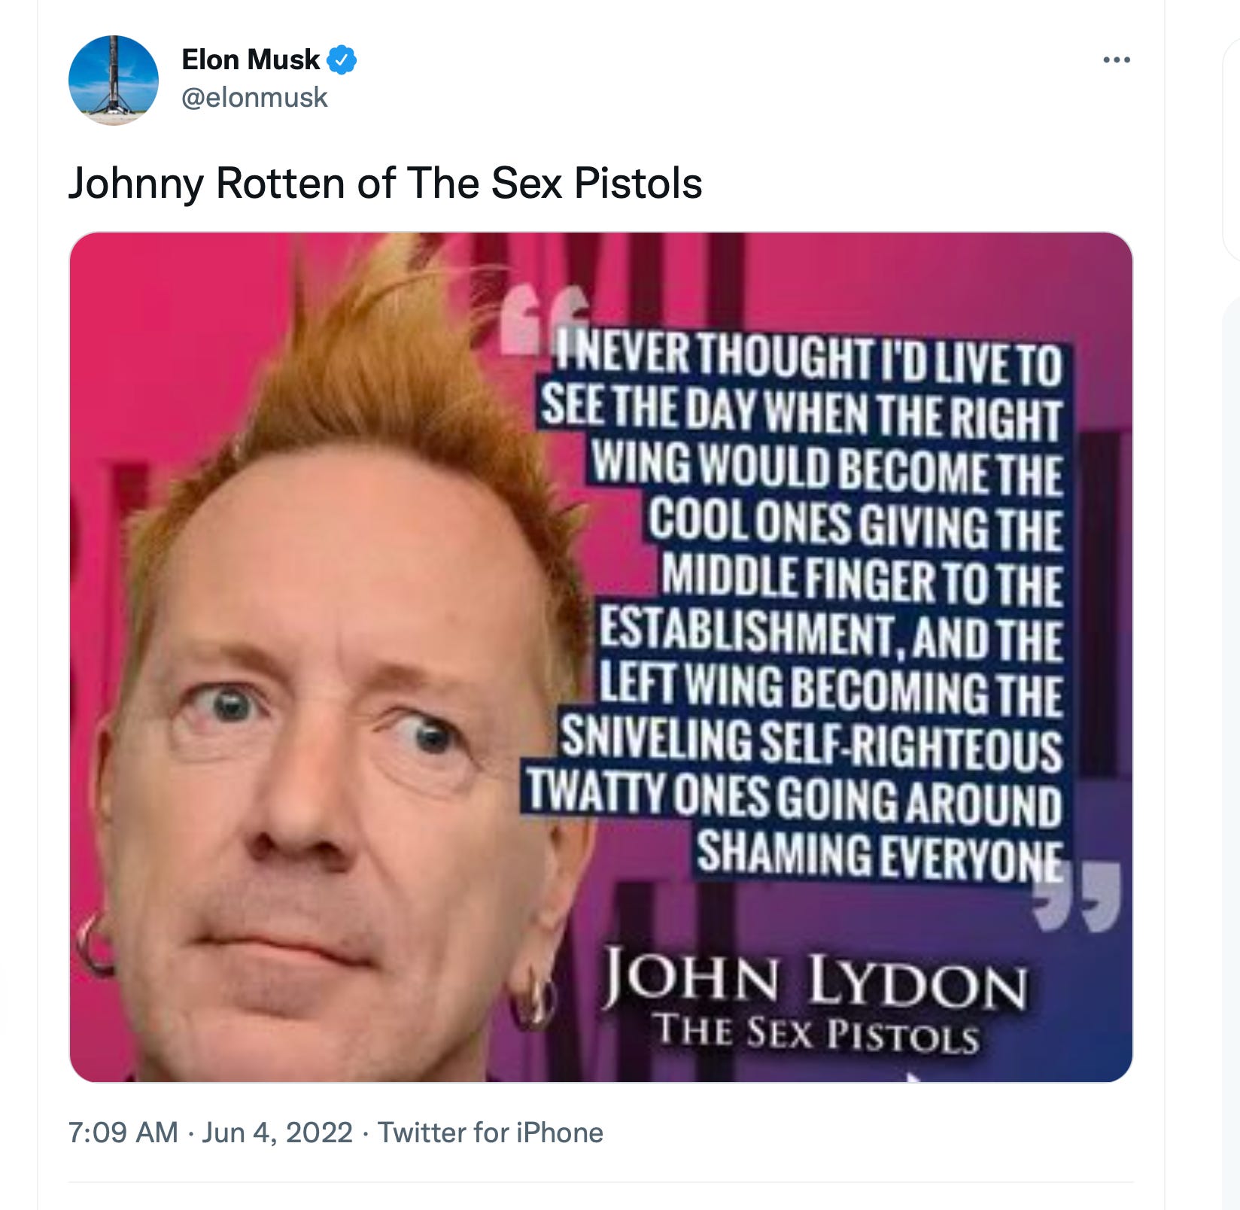The width and height of the screenshot is (1240, 1210).
Task: Click the man's spiky orange hair
Action: click(391, 376)
